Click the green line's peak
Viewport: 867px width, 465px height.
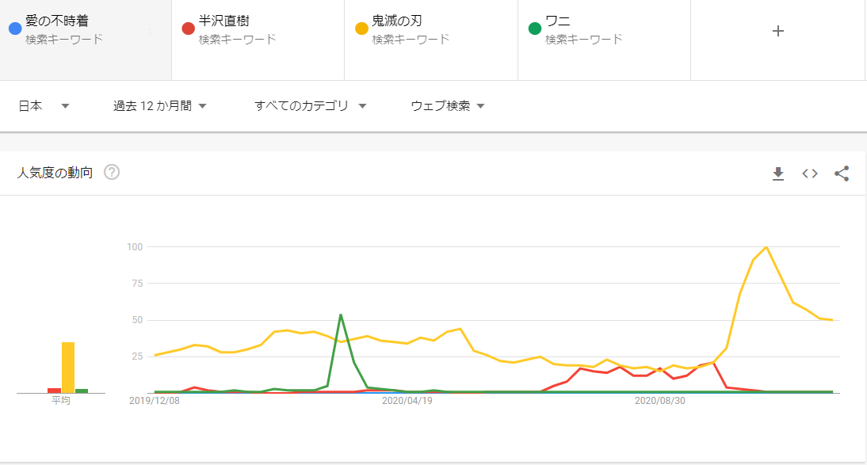pyautogui.click(x=341, y=314)
